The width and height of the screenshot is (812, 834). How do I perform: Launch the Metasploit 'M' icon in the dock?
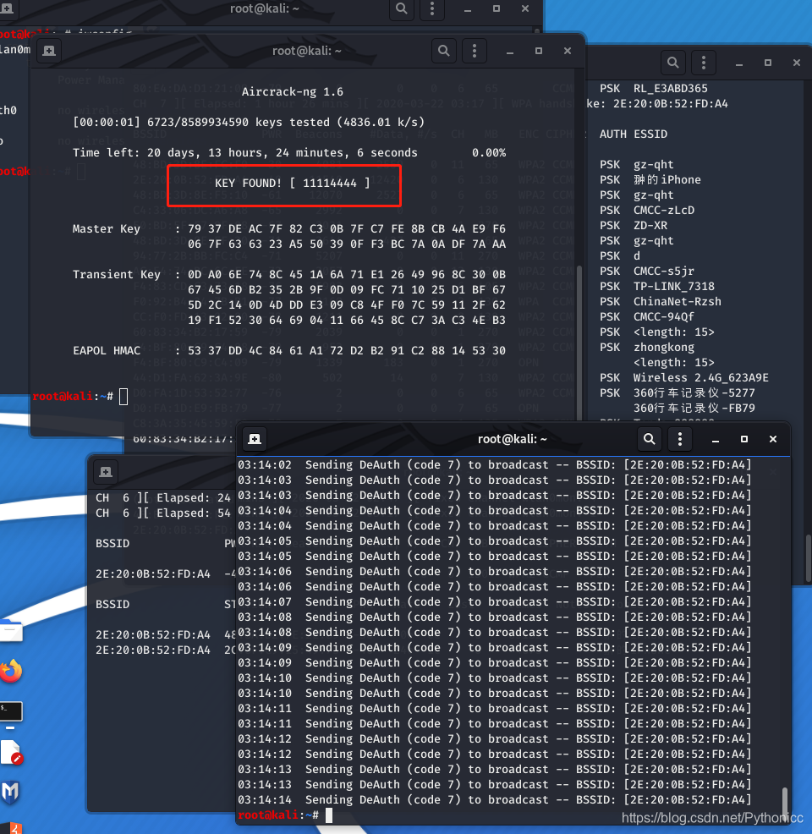[10, 792]
